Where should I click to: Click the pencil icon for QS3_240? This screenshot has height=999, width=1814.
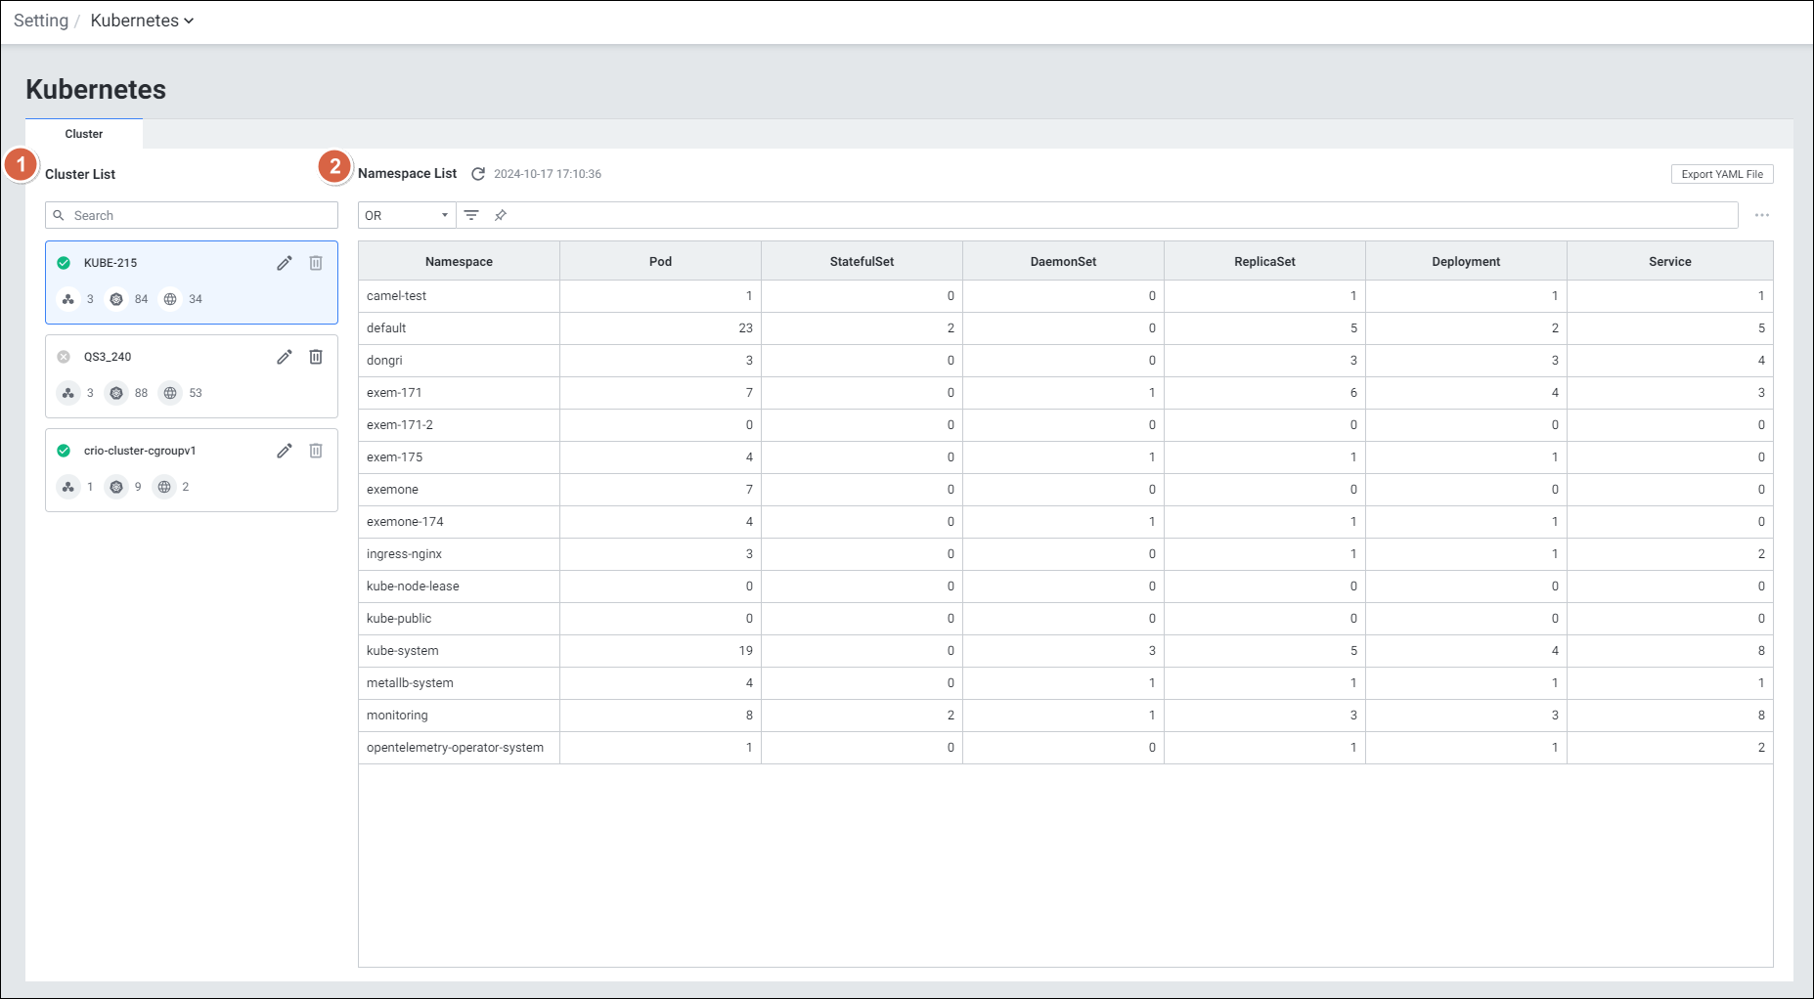click(x=285, y=357)
